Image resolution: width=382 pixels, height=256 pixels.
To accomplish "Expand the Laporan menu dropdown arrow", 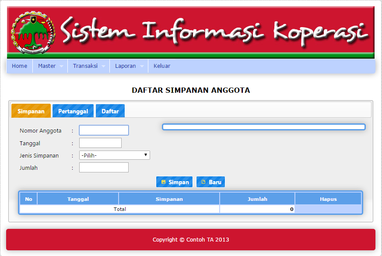I will (142, 67).
